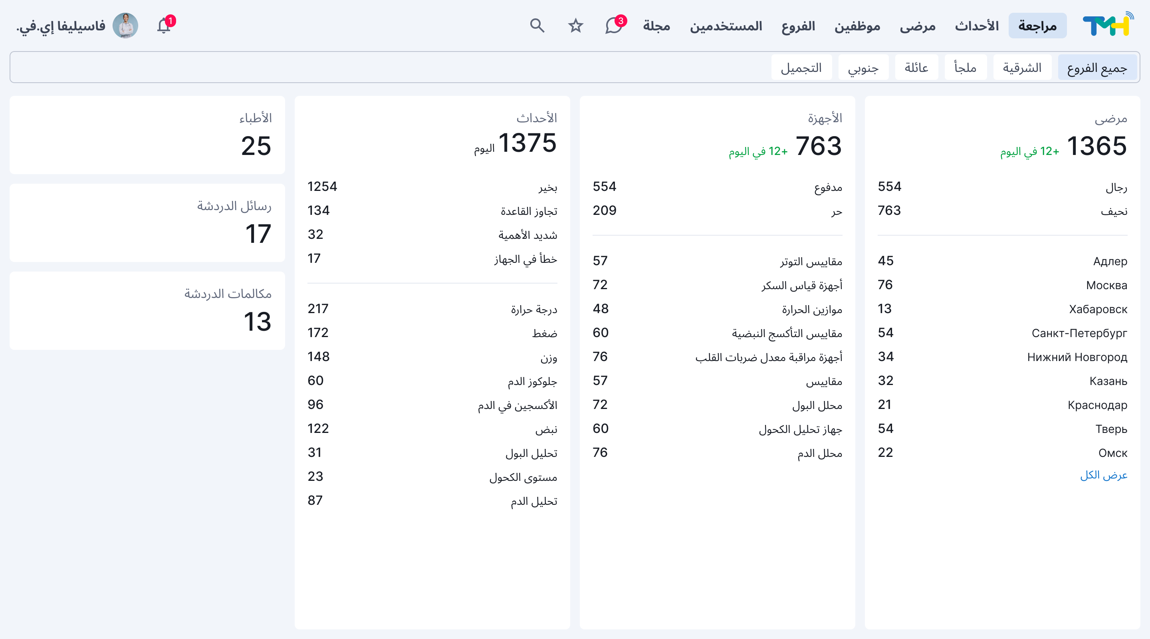The width and height of the screenshot is (1150, 639).
Task: Click the تجاوز القاعدة row
Action: (x=432, y=211)
